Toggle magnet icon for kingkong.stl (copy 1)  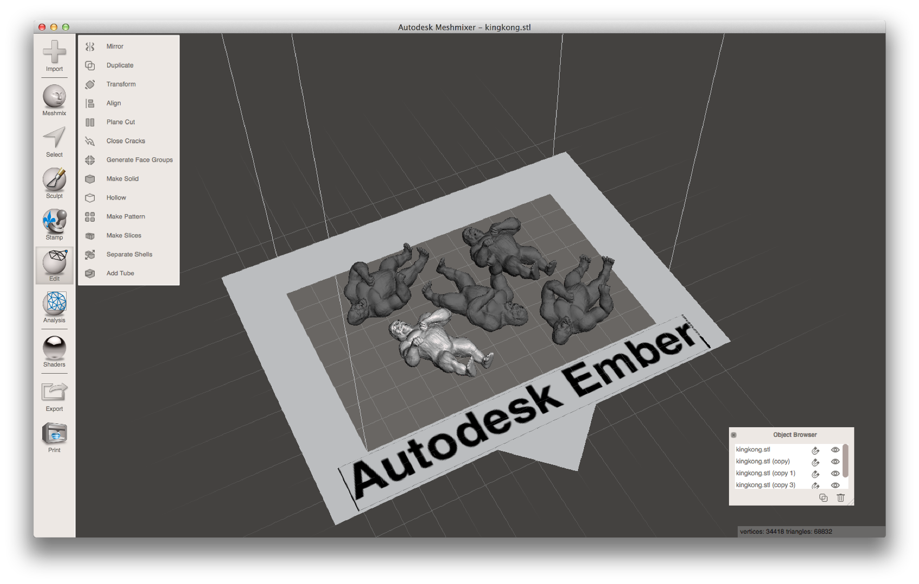[816, 474]
